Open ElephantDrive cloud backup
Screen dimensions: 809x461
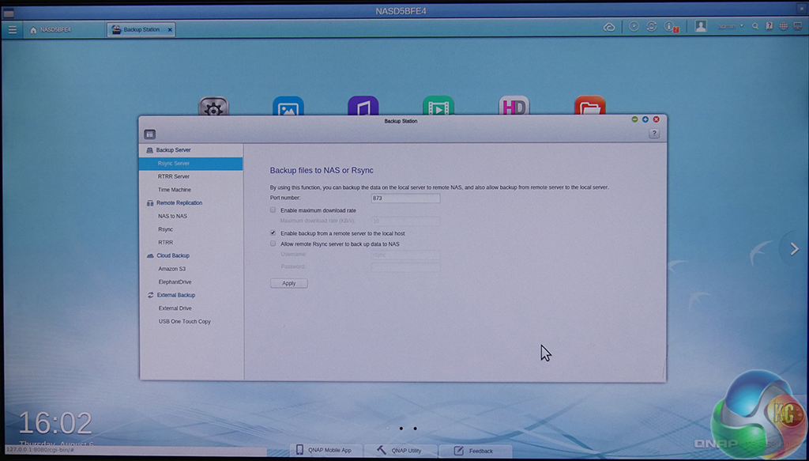tap(175, 282)
